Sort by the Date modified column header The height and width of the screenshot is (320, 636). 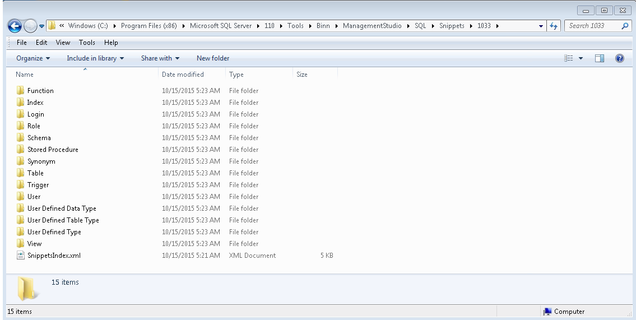[183, 75]
